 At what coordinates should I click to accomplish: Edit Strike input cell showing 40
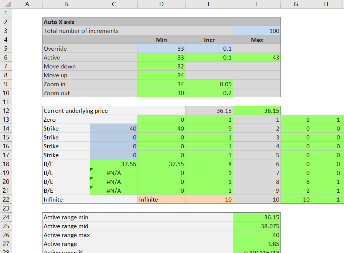(x=114, y=128)
